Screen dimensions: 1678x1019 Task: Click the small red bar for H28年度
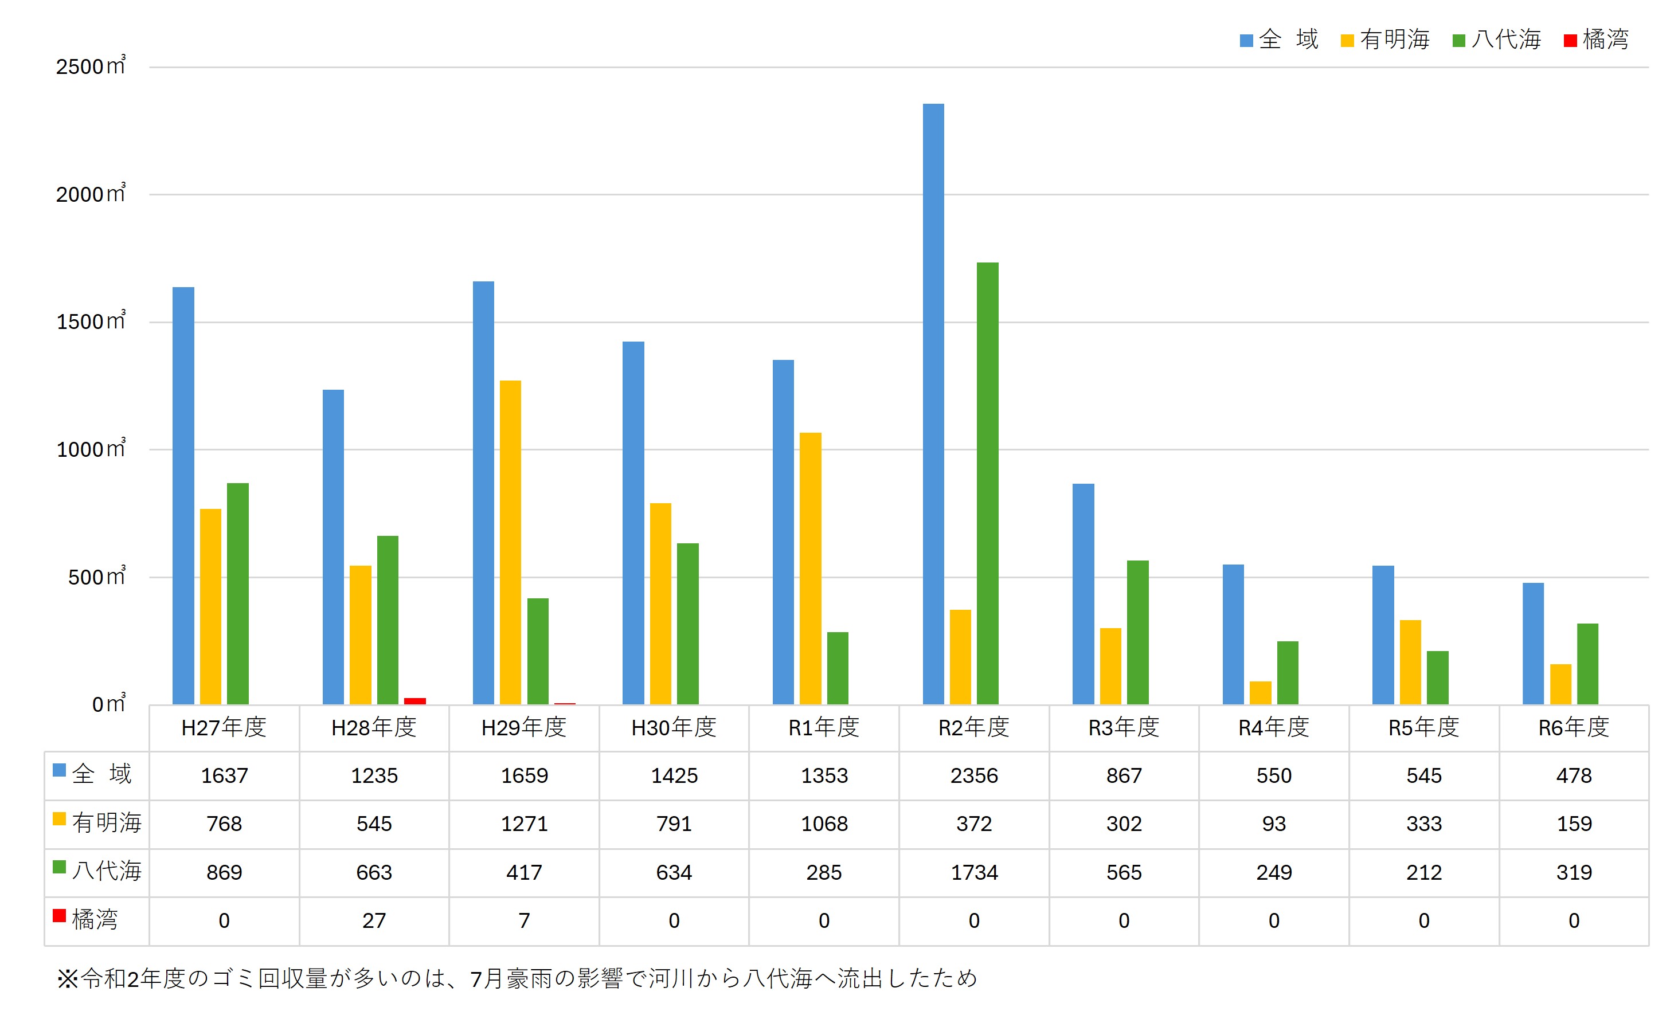click(x=414, y=701)
